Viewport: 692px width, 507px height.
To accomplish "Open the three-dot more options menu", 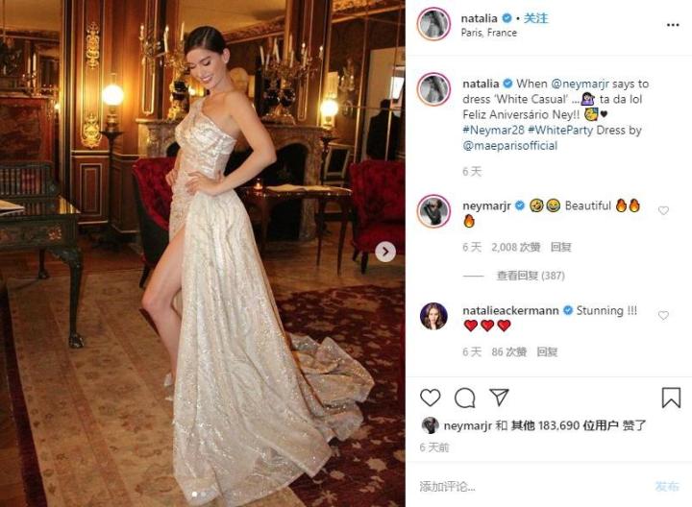I will [673, 25].
